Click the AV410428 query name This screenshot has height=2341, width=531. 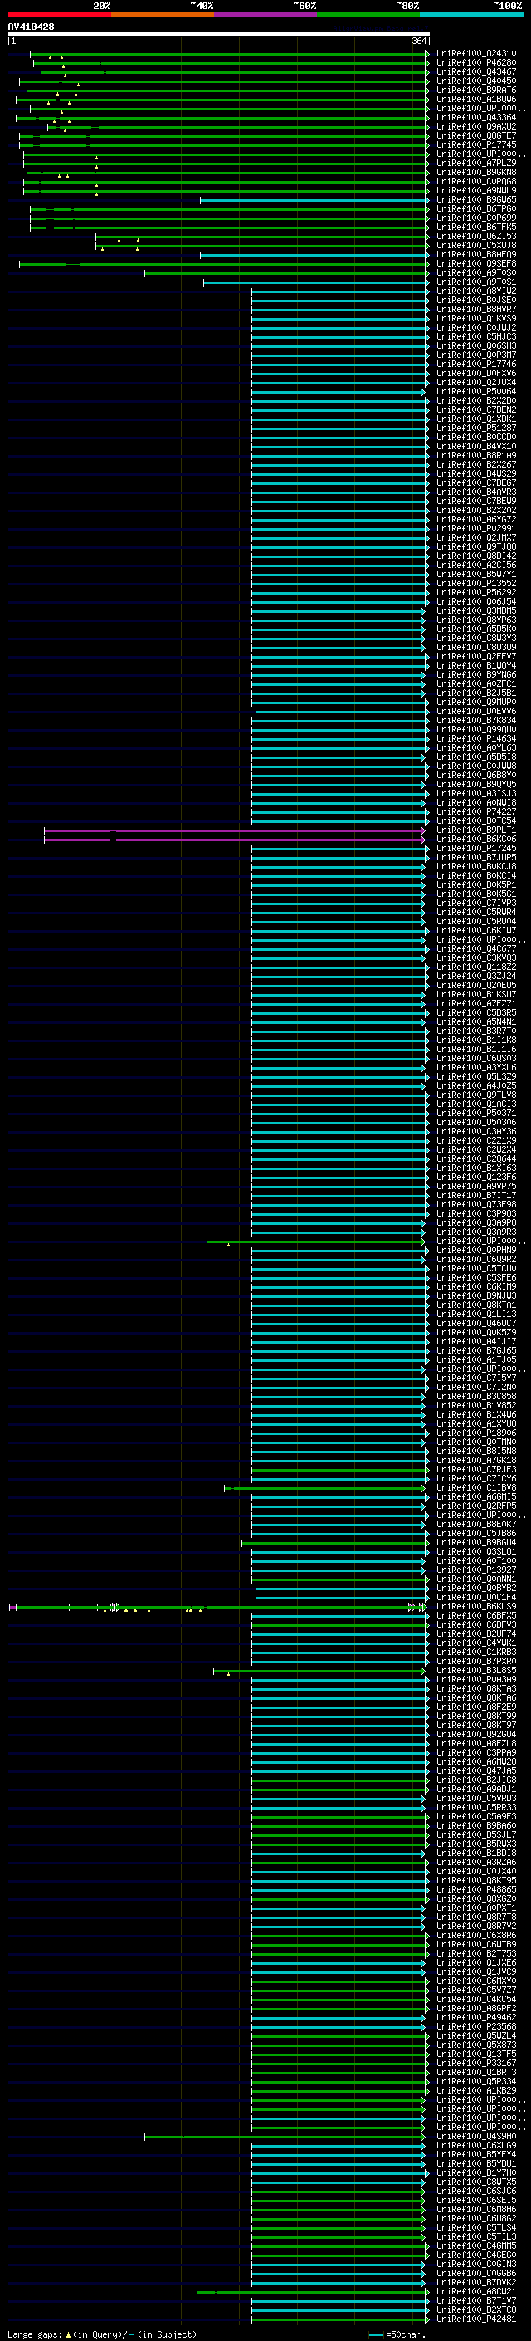point(31,27)
